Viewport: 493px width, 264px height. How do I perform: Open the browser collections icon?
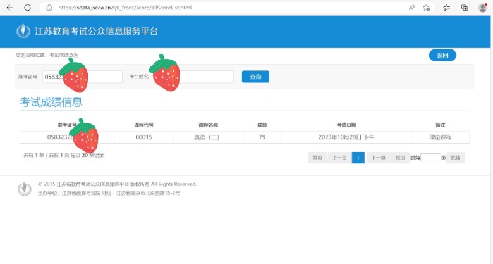tap(465, 8)
